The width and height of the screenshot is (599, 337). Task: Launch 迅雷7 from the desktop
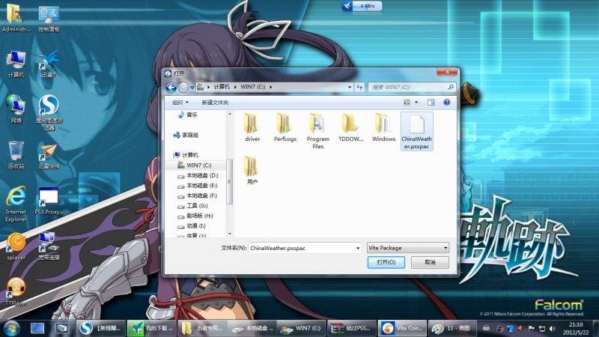[x=49, y=64]
